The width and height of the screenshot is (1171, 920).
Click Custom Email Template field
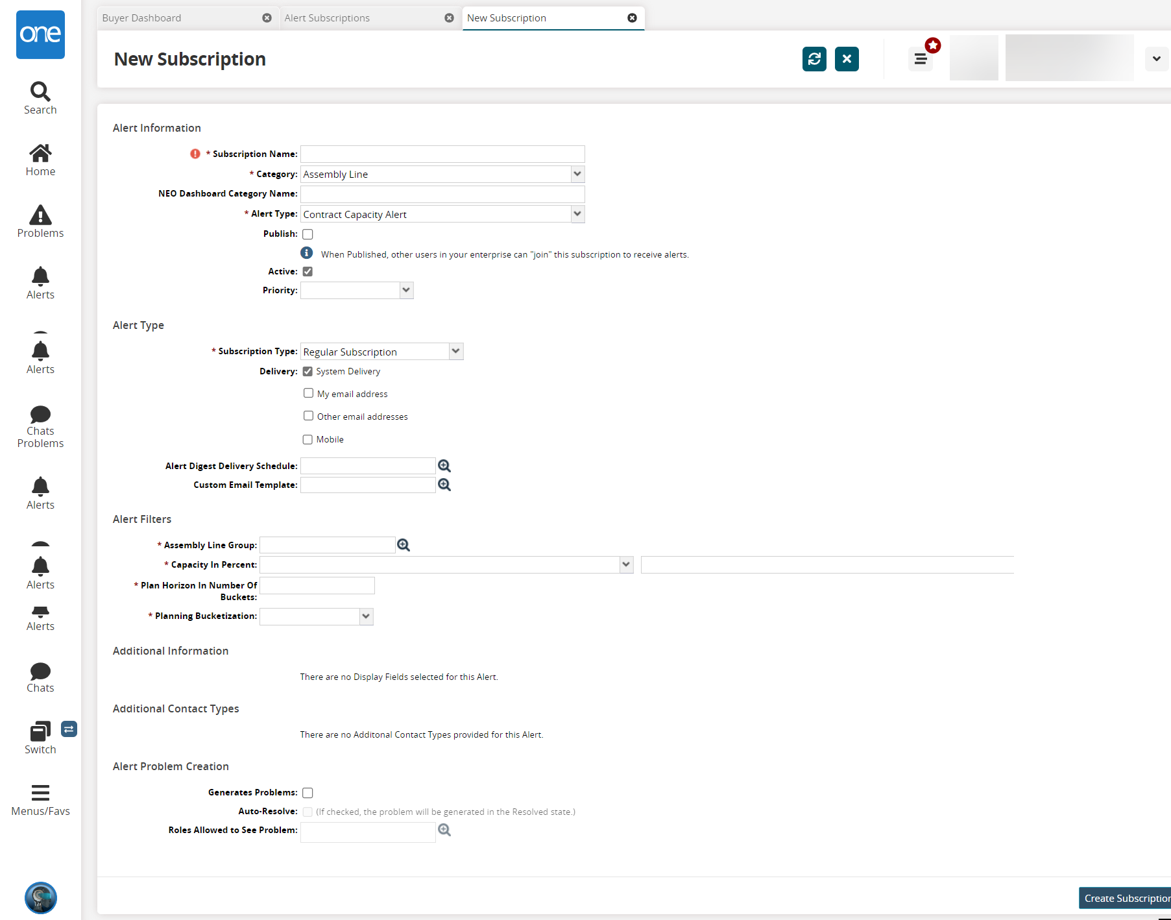tap(368, 485)
